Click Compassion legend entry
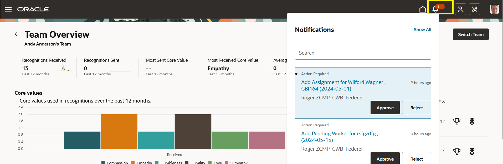 (x=115, y=162)
